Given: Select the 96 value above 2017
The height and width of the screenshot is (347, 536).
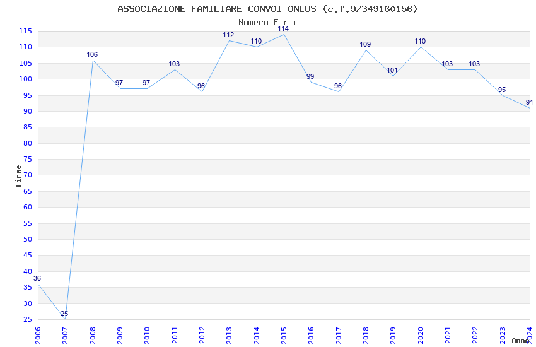Looking at the screenshot, I should pyautogui.click(x=338, y=86).
